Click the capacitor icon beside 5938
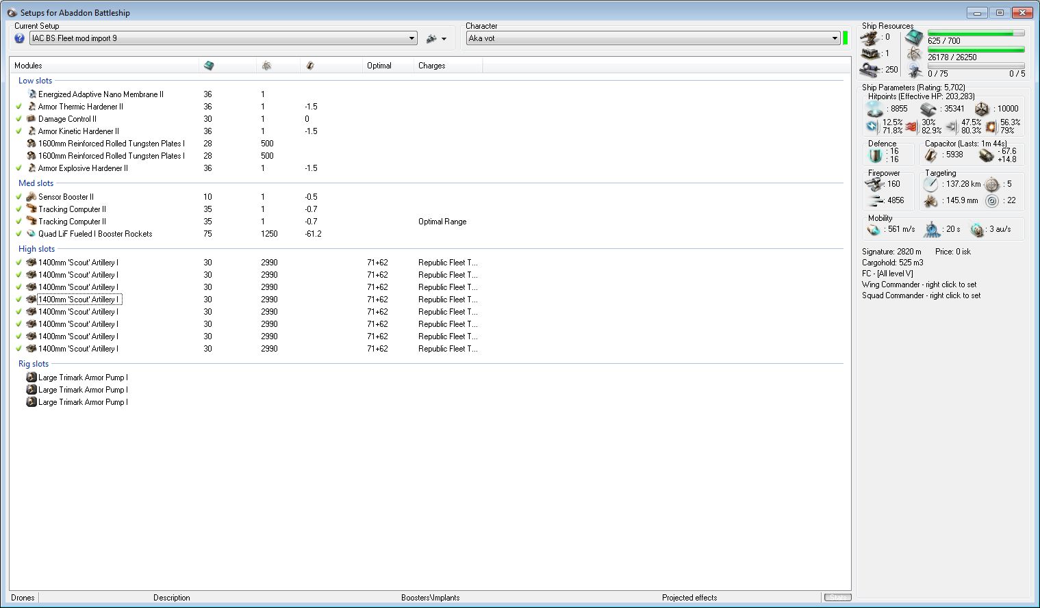 point(931,155)
